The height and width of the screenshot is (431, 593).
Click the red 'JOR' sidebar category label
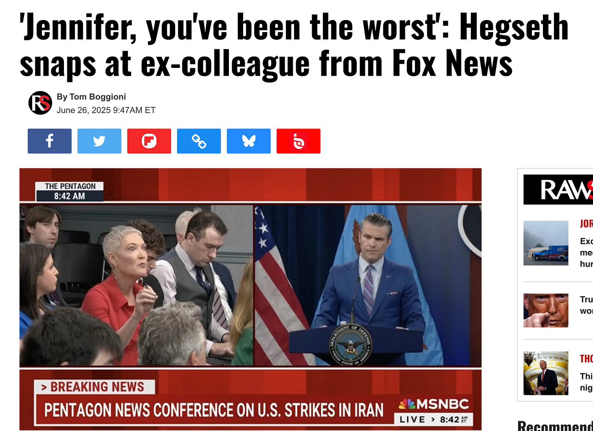(586, 224)
